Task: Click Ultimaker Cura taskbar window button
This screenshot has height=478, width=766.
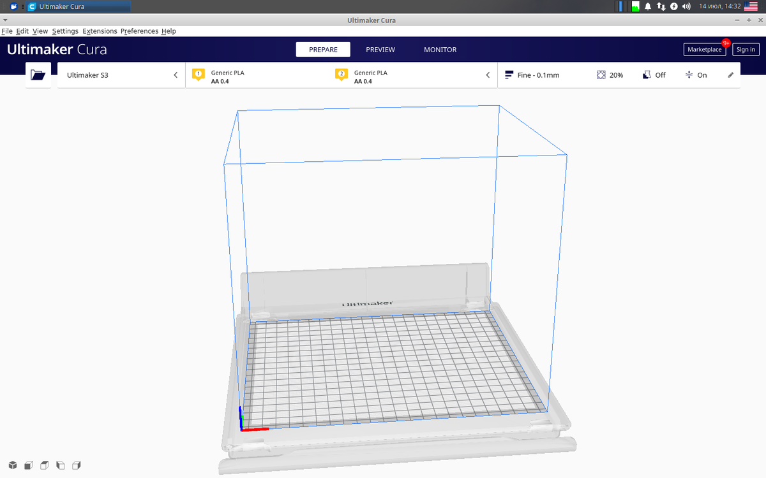Action: pos(78,6)
